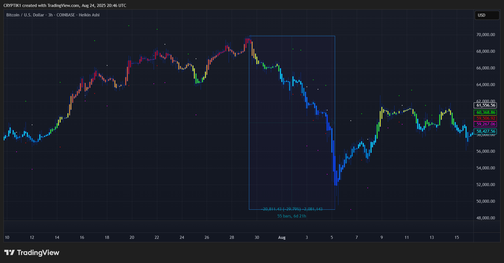Click date 30 on the time axis
Viewport: 504px width, 263px height.
[x=257, y=237]
